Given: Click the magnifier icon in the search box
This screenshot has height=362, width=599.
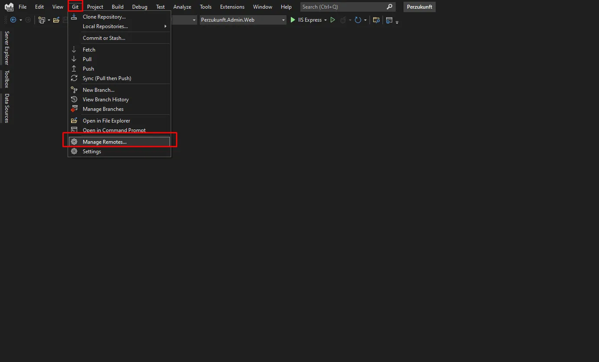Looking at the screenshot, I should point(390,7).
